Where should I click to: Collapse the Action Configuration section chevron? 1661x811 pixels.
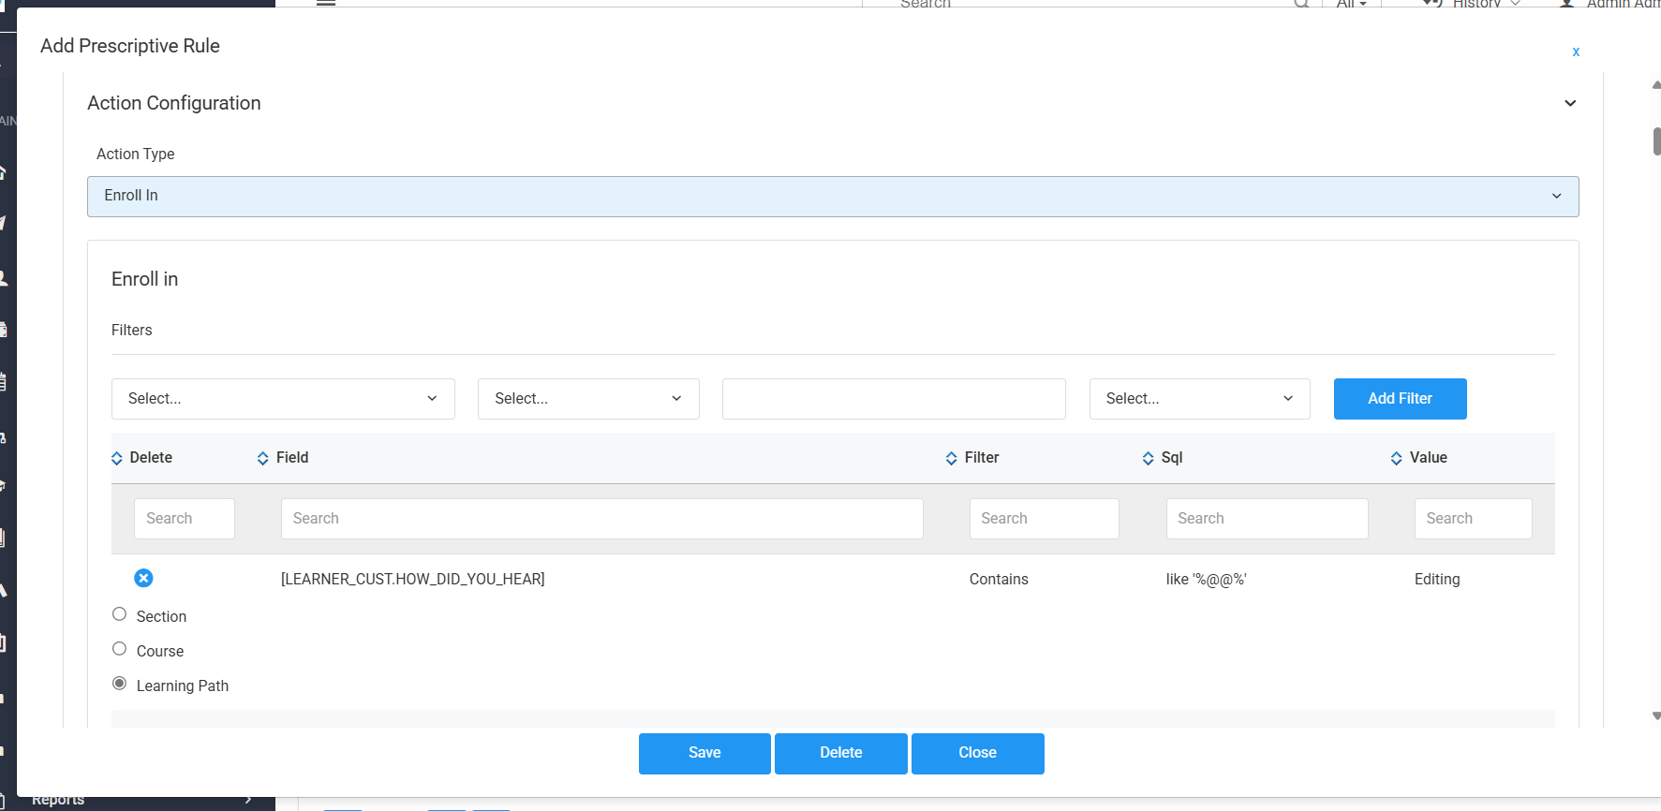pyautogui.click(x=1570, y=103)
